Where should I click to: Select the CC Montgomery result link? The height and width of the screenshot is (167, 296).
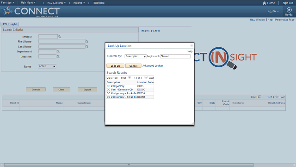(116, 86)
